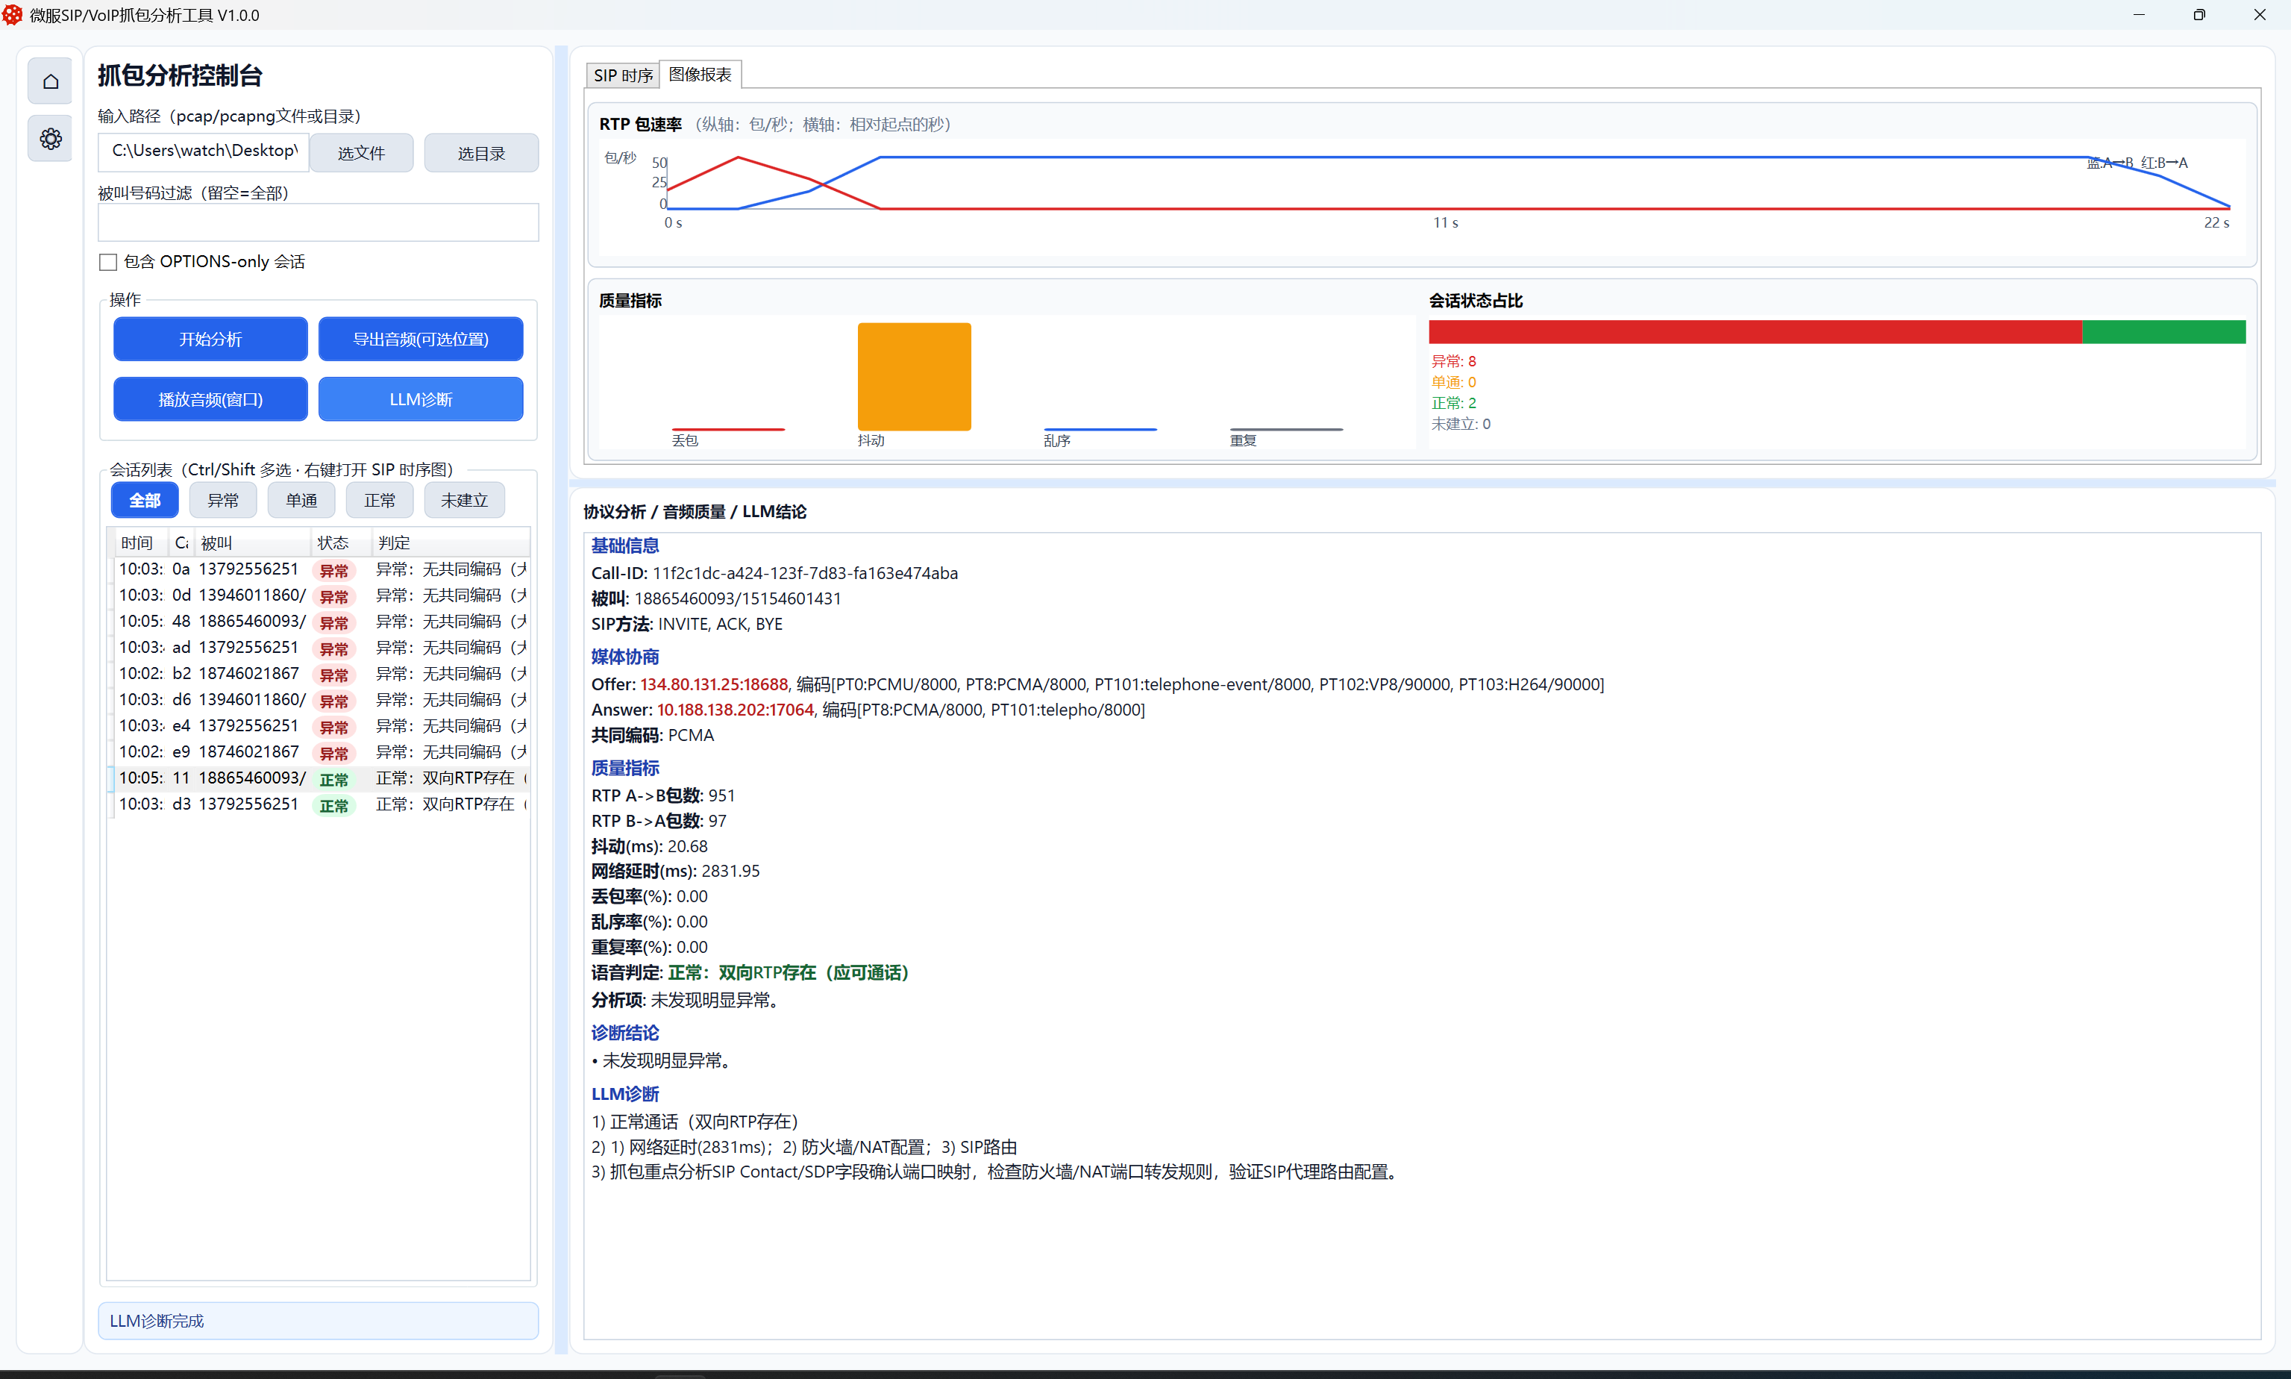This screenshot has width=2291, height=1379.
Task: Click the 选目录 browse button
Action: (480, 153)
